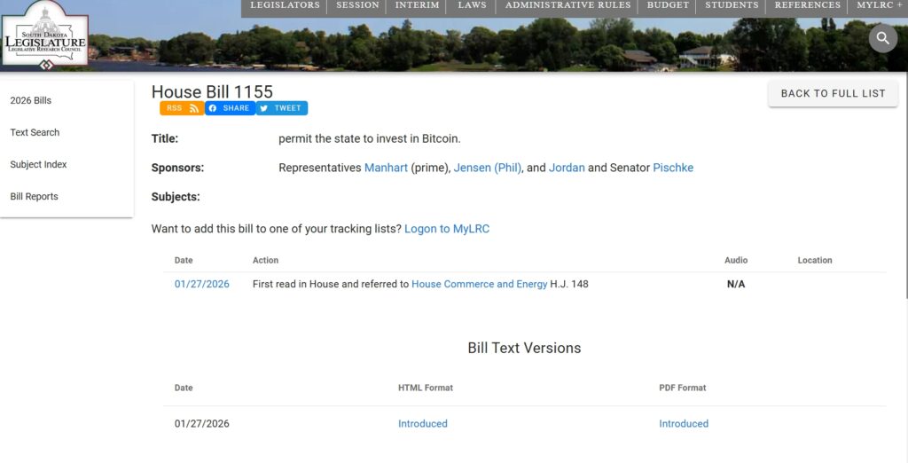Screen dimensions: 908x463
Task: Open the search magnifier icon
Action: tap(882, 38)
